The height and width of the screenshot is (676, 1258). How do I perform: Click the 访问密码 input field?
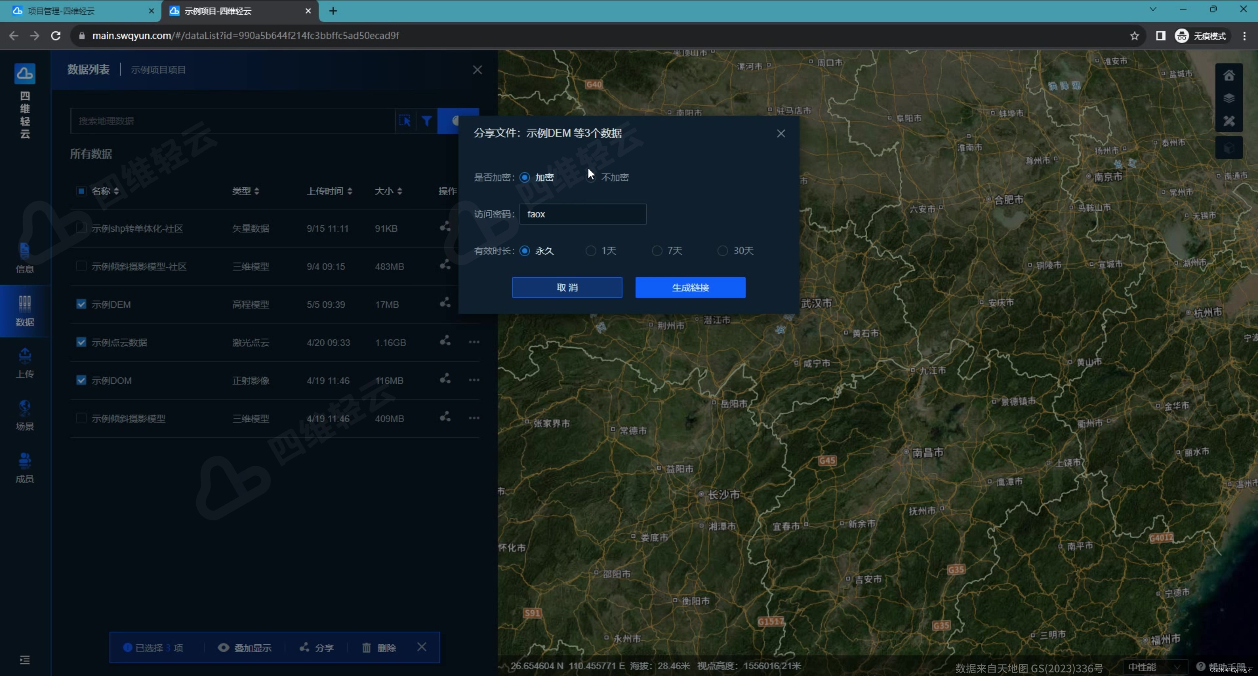583,214
